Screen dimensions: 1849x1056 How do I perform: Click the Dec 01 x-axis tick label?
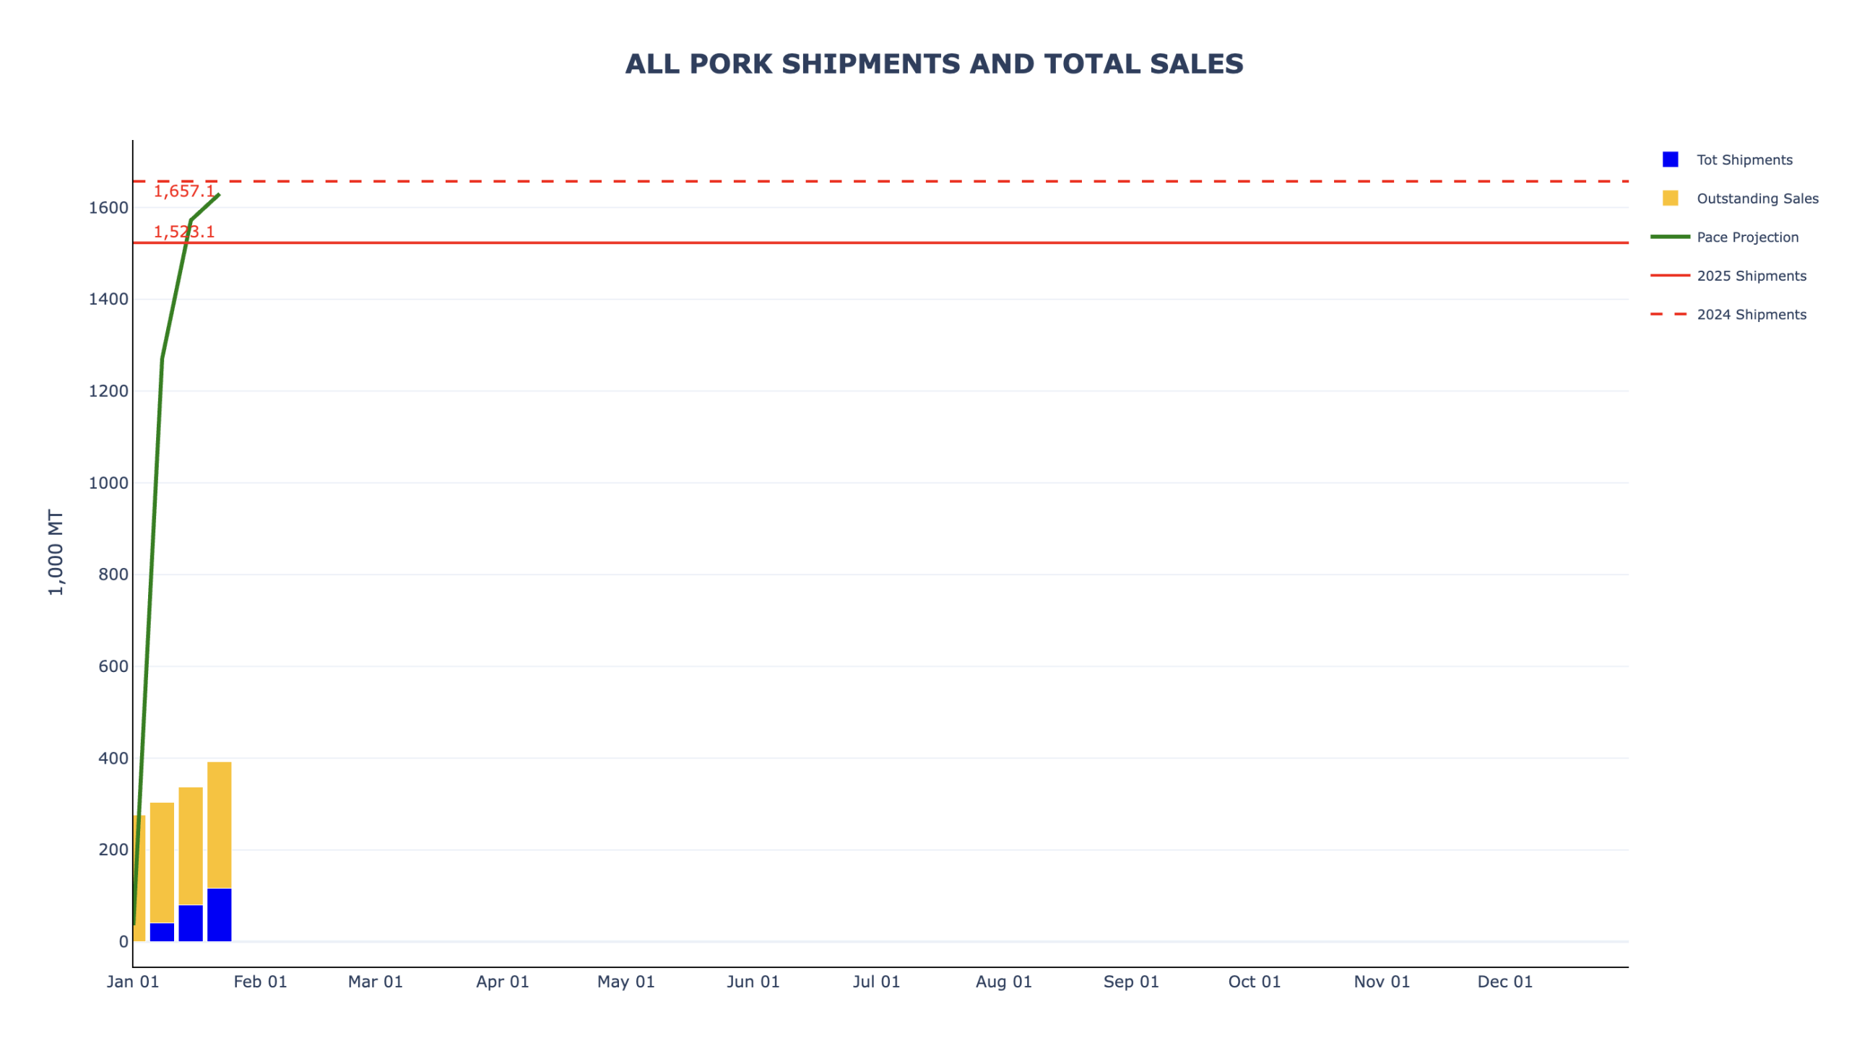tap(1504, 982)
